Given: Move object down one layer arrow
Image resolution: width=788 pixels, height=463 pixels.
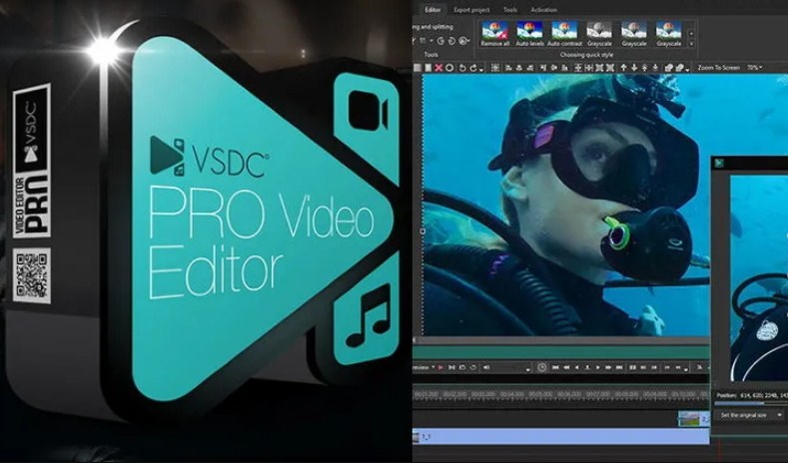Looking at the screenshot, I should point(635,68).
